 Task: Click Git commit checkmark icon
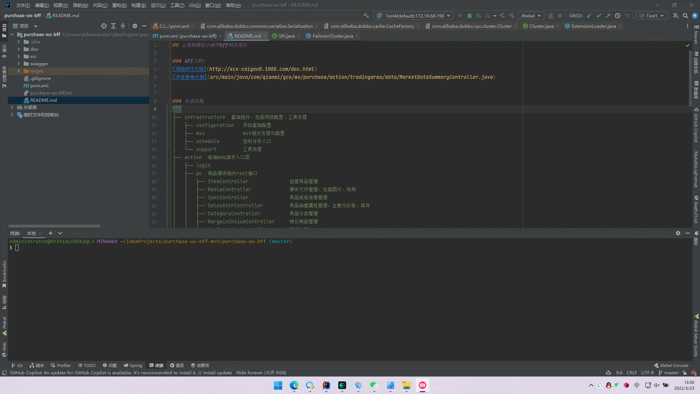point(599,16)
